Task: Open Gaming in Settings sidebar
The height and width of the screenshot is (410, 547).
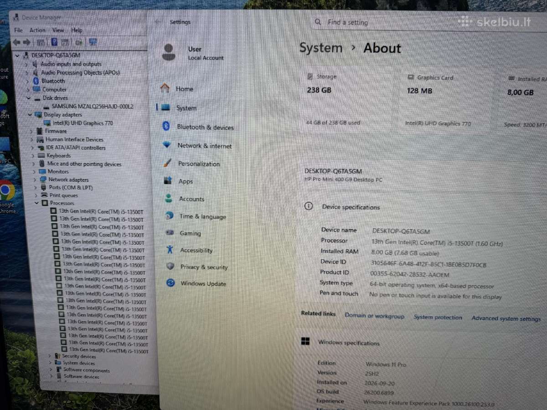Action: (190, 233)
